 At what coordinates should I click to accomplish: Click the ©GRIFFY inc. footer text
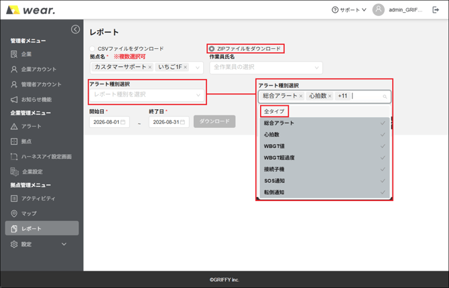click(224, 280)
